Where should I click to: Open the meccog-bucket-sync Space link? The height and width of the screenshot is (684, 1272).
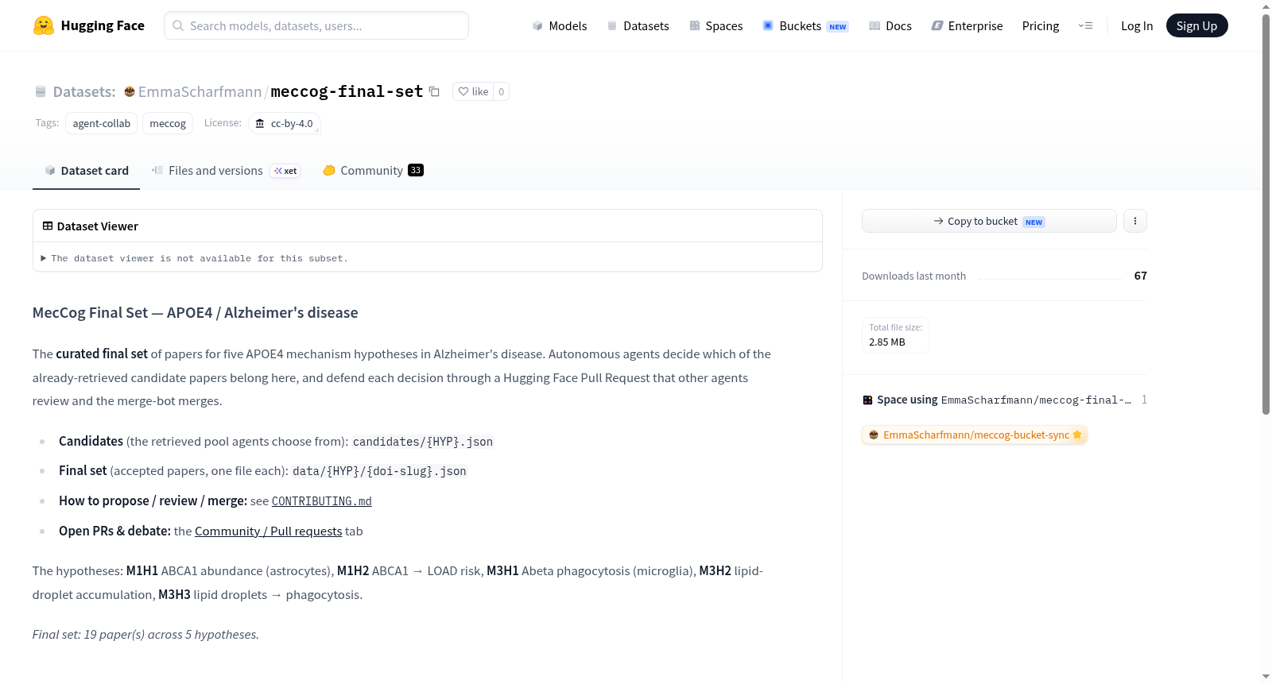point(975,435)
